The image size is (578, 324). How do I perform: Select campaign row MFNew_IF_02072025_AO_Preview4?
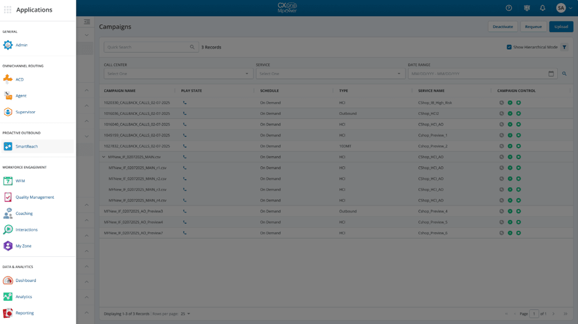336,222
